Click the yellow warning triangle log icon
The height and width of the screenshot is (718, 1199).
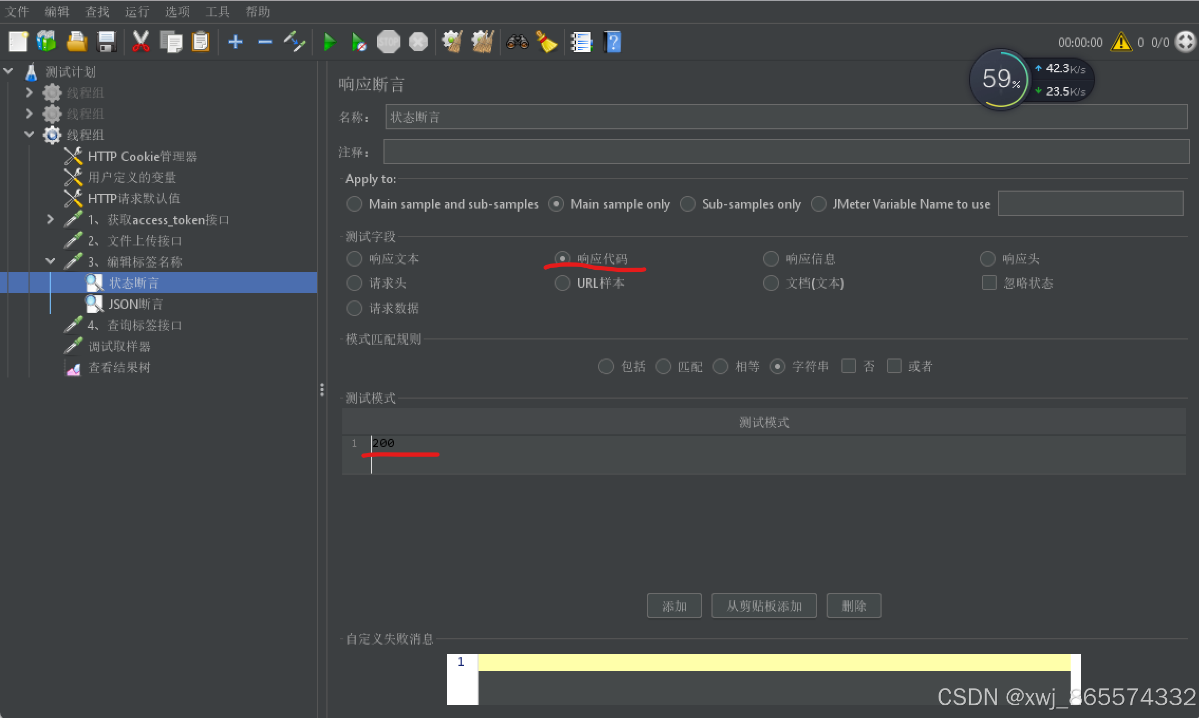pyautogui.click(x=1120, y=42)
